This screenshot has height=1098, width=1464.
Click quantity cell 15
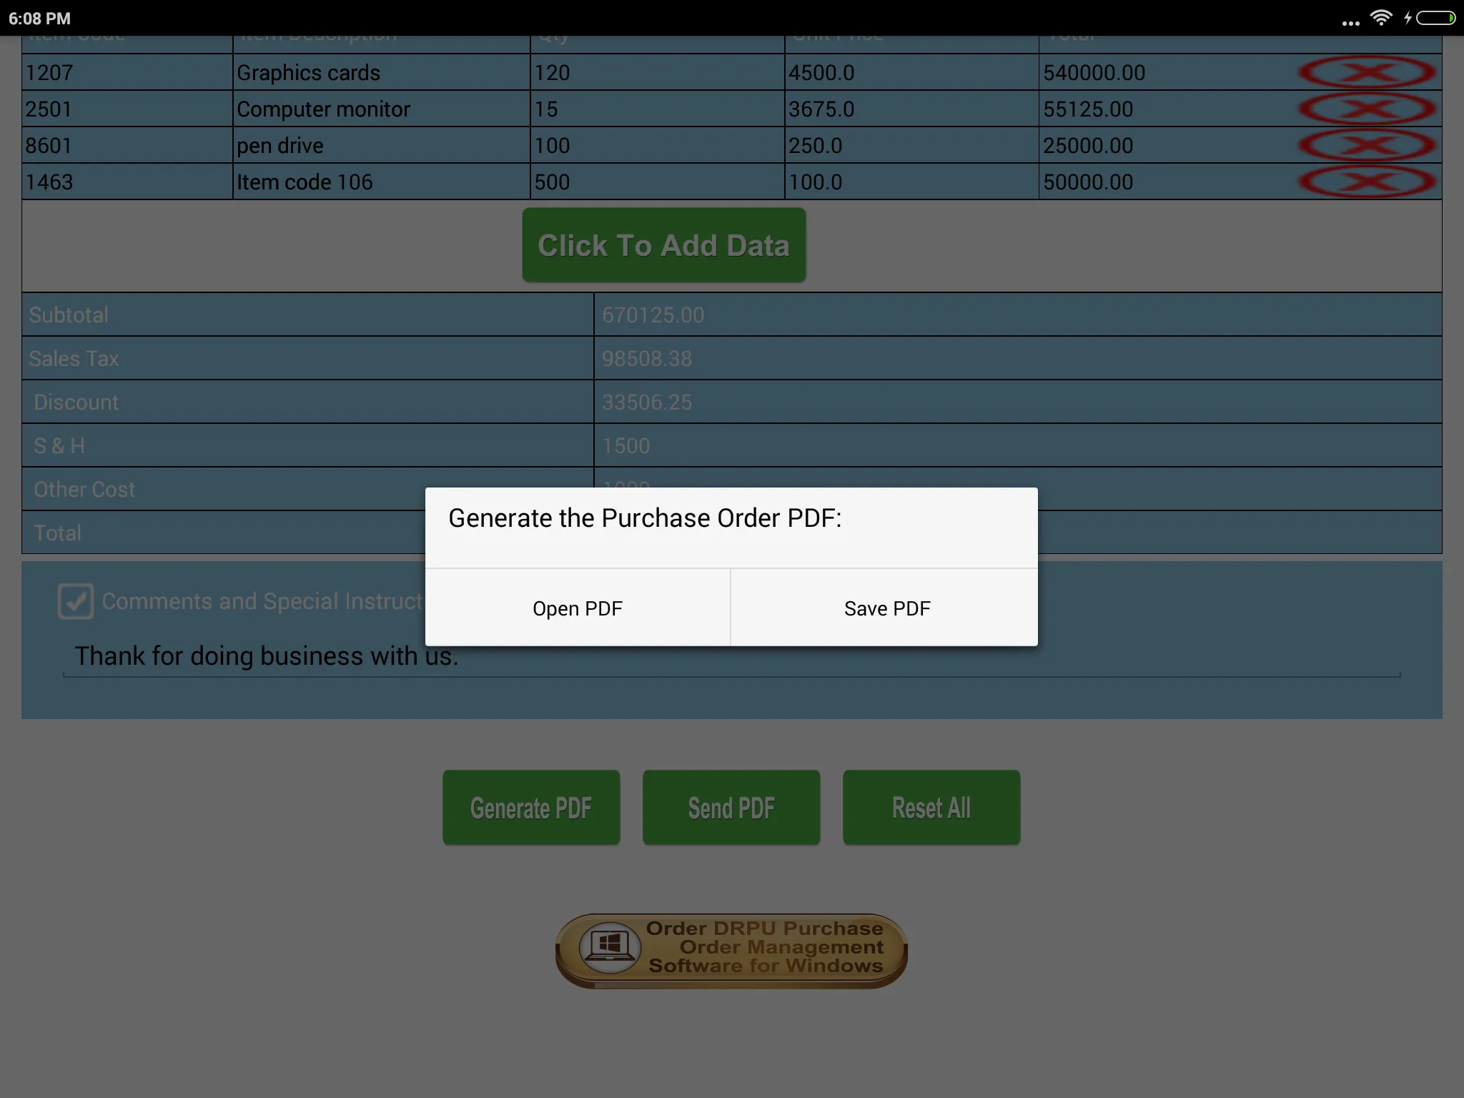(x=658, y=109)
